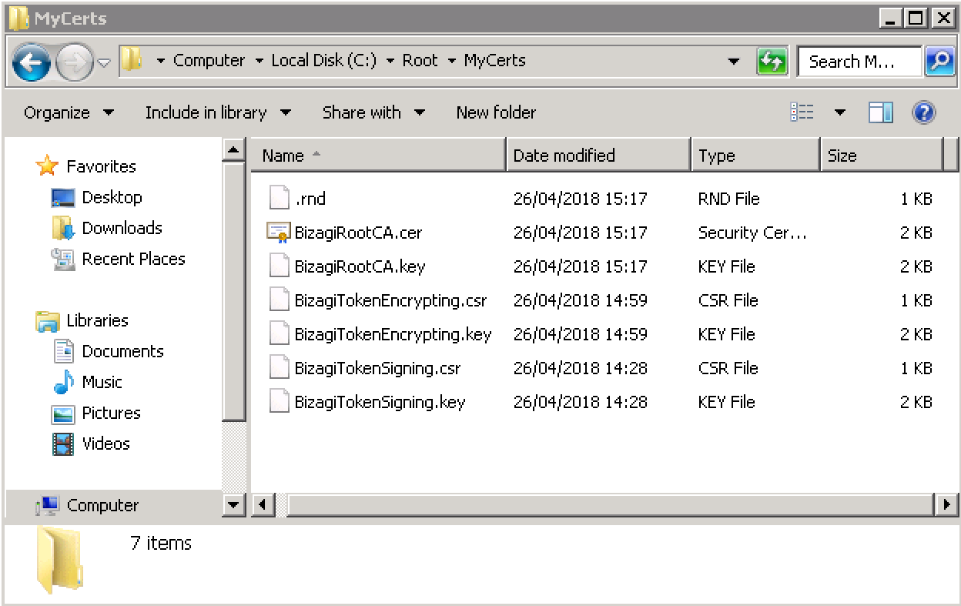Screen dimensions: 961x606
Task: Expand the arrow before MyCerts breadcrumb
Action: pyautogui.click(x=451, y=61)
